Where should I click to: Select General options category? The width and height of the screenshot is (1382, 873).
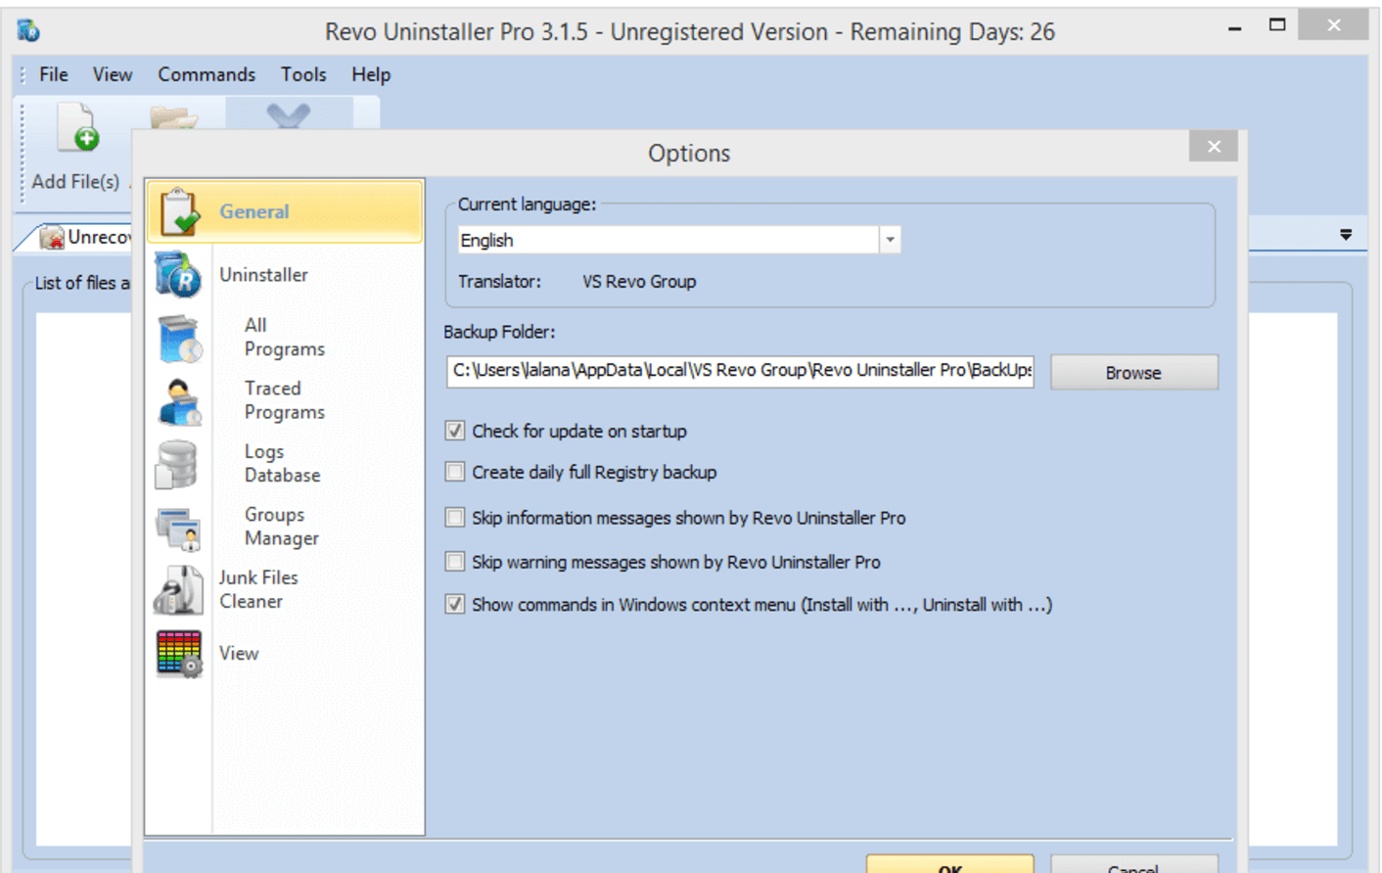[x=285, y=211]
